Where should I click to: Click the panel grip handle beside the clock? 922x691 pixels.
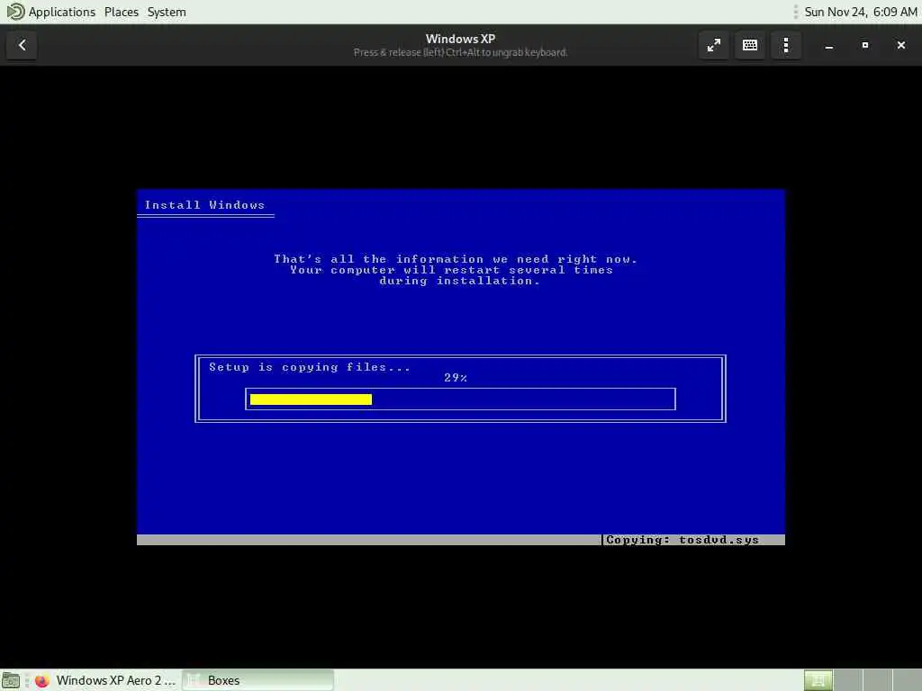[x=796, y=12]
